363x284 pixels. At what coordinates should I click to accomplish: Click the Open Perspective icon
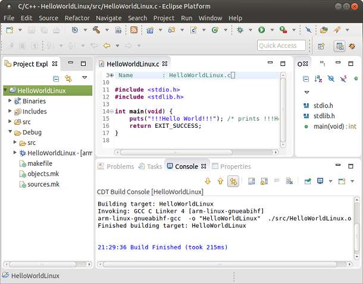coord(321,46)
